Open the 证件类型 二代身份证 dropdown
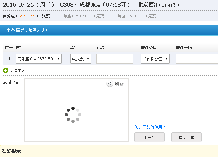218x157 pixels. point(155,59)
